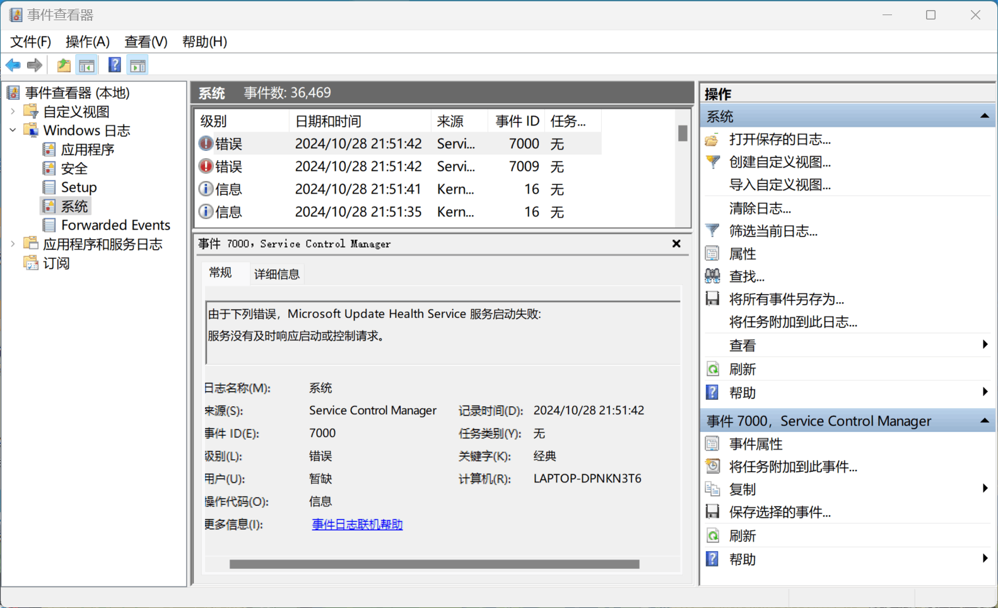998x608 pixels.
Task: Click 刷新 in the 系统 section
Action: pyautogui.click(x=743, y=369)
